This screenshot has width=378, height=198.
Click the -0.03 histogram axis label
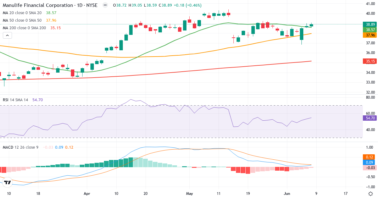coord(370,168)
